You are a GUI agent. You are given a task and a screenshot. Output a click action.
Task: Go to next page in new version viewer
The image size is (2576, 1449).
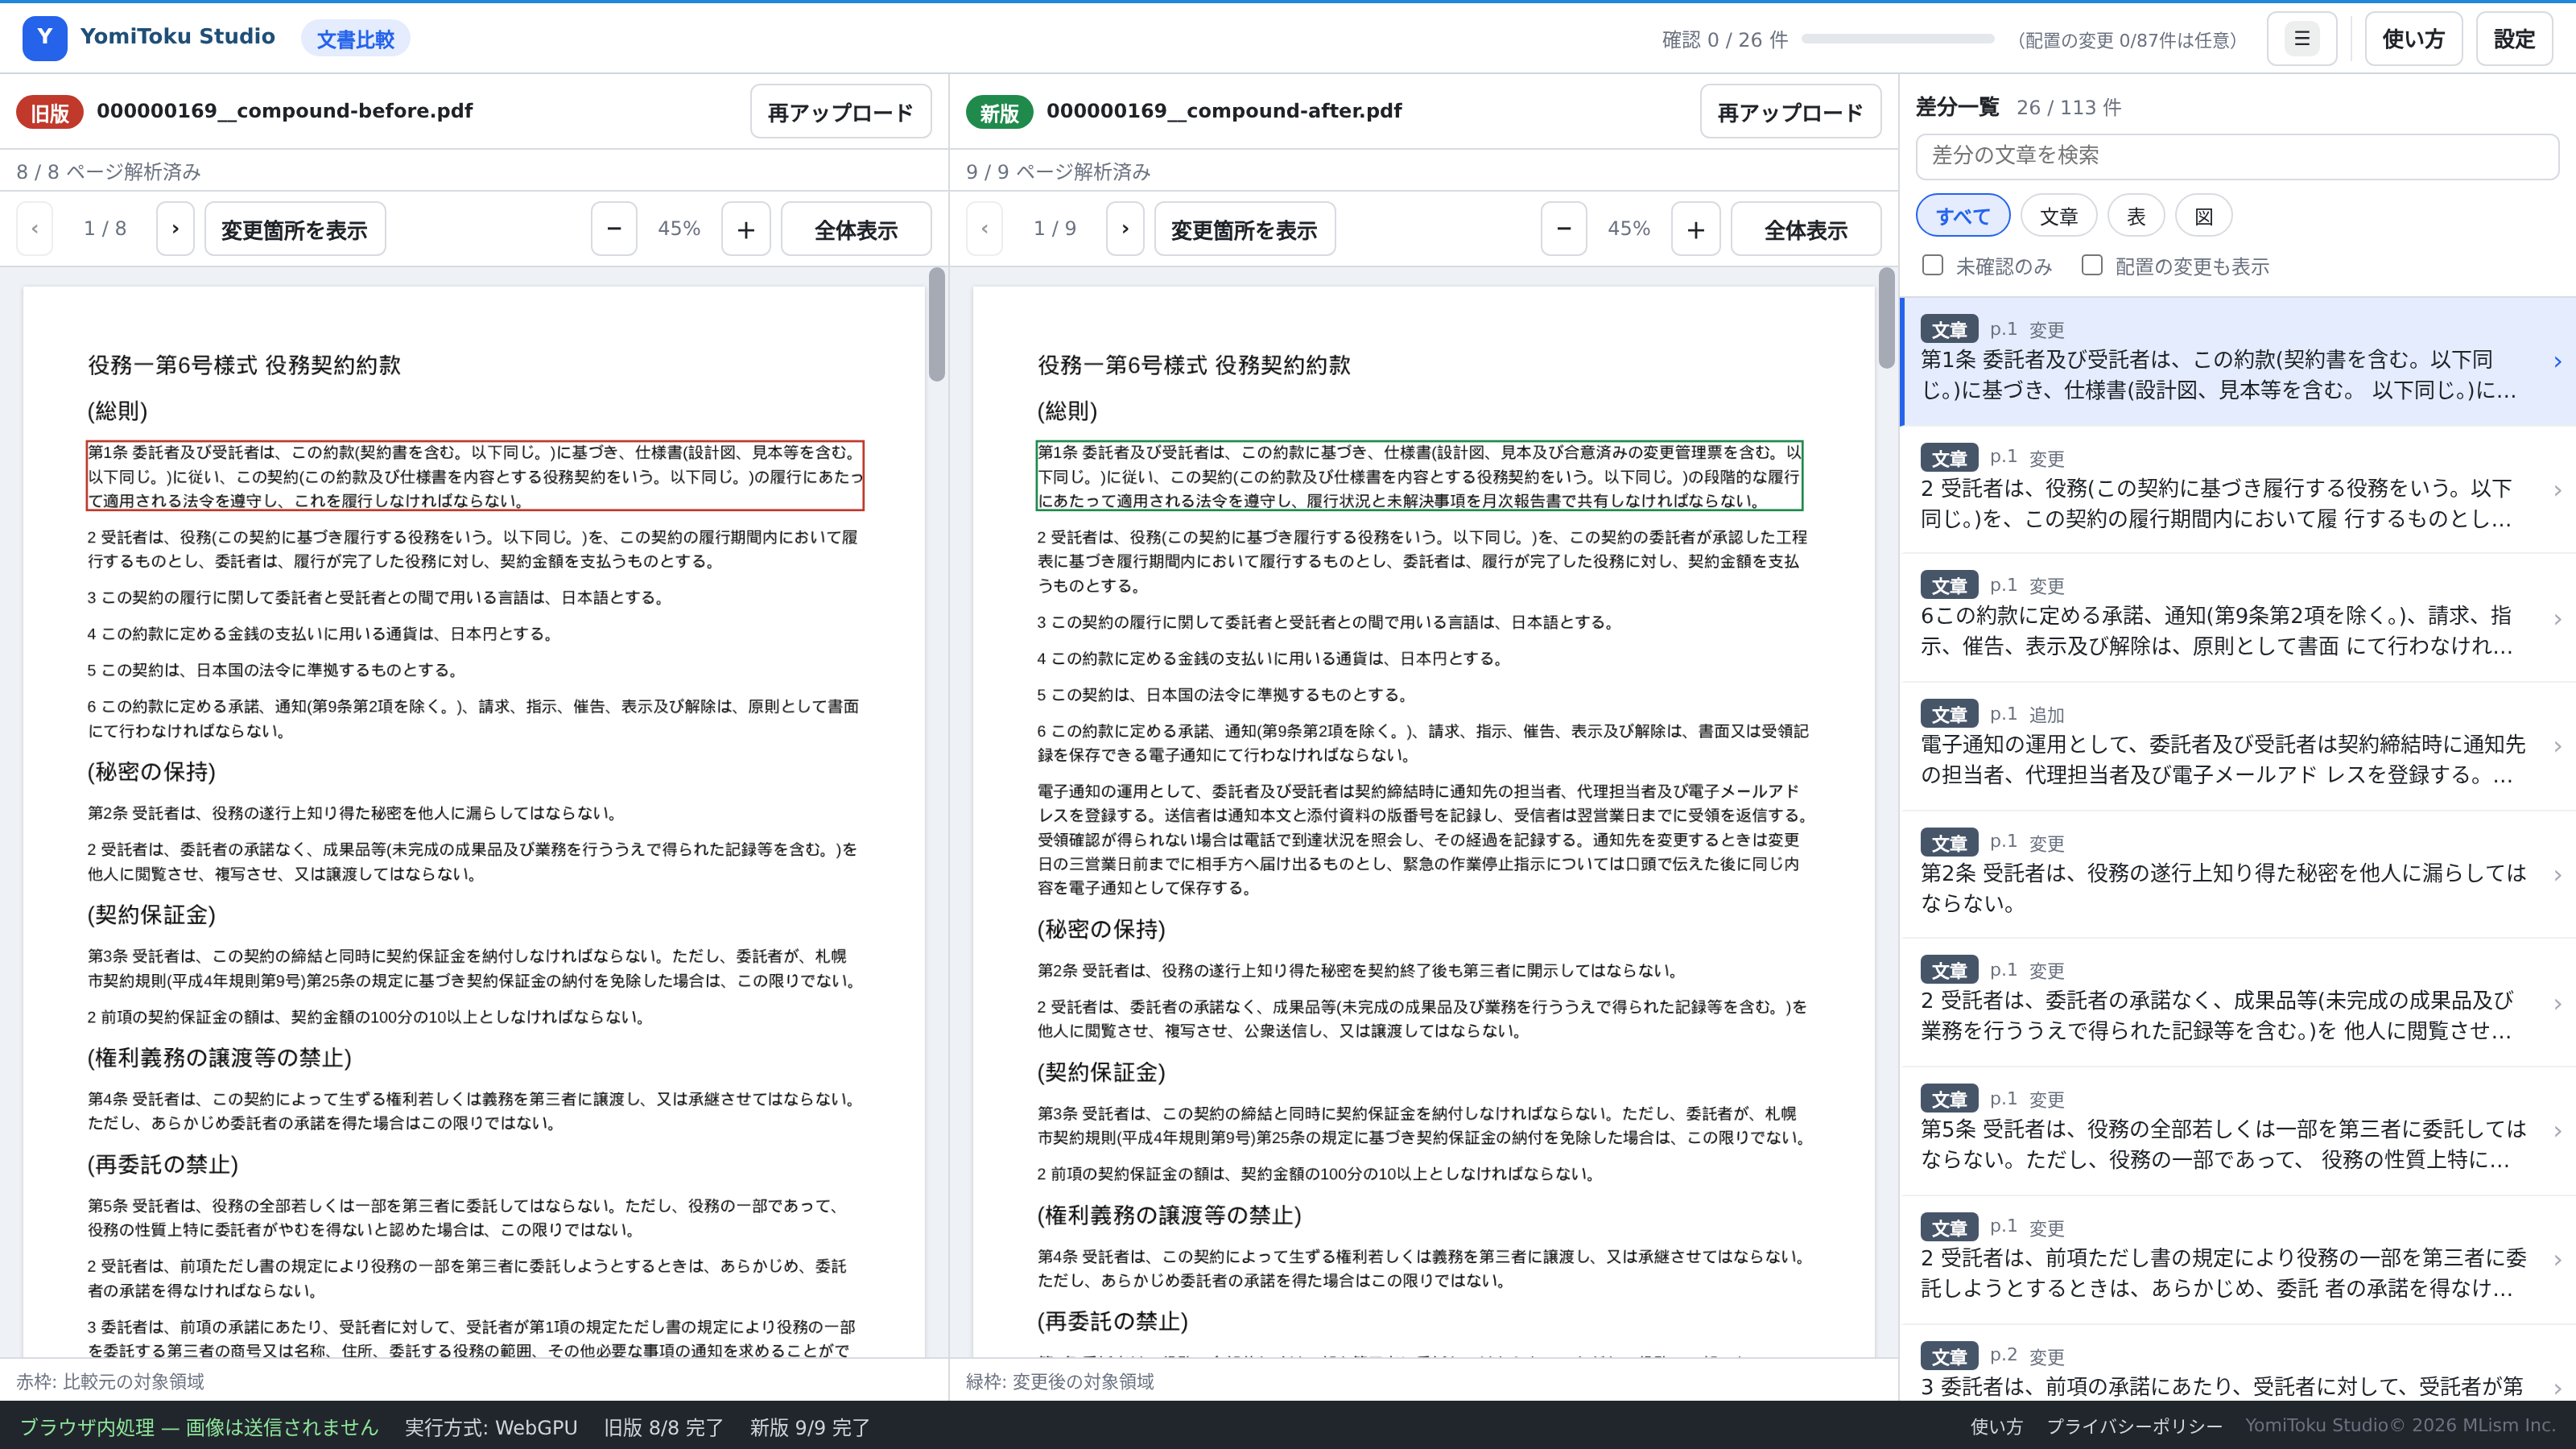click(1125, 229)
